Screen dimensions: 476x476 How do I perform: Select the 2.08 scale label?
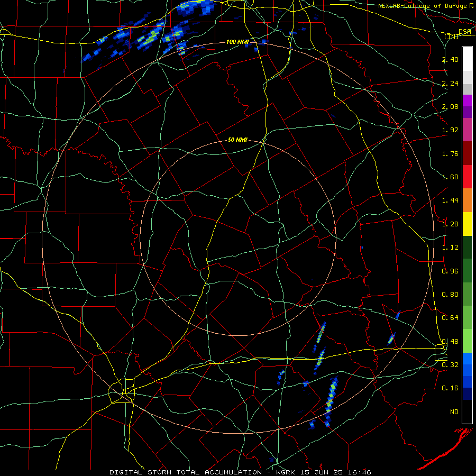[450, 106]
